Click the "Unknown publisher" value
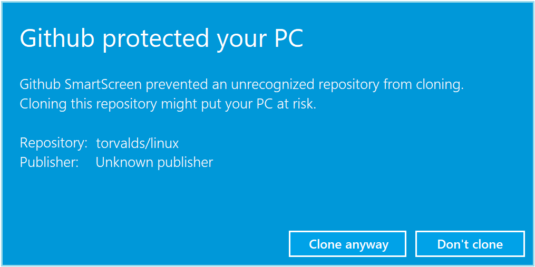Image resolution: width=535 pixels, height=267 pixels. click(x=154, y=162)
